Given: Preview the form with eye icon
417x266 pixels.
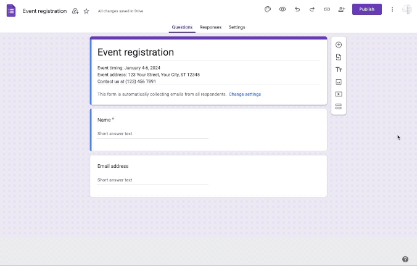Looking at the screenshot, I should point(283,9).
